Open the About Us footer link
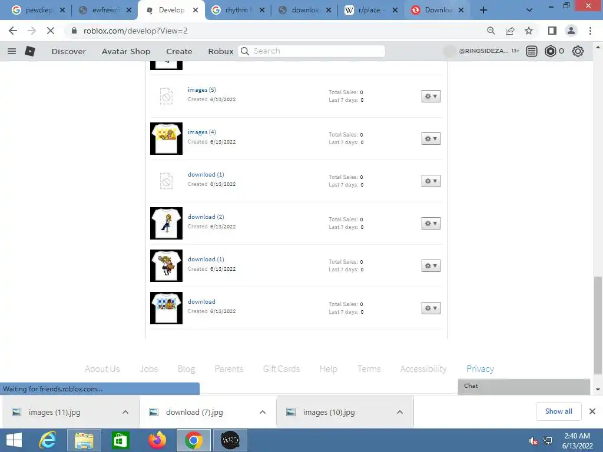Image resolution: width=603 pixels, height=452 pixels. pos(102,369)
